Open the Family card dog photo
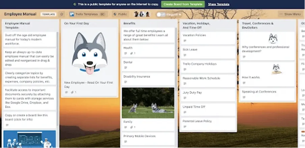Image resolution: width=305 pixels, height=148 pixels. (148, 103)
